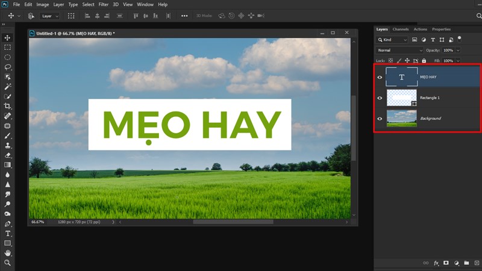Select the Elliptical Marquee tool

click(x=7, y=57)
